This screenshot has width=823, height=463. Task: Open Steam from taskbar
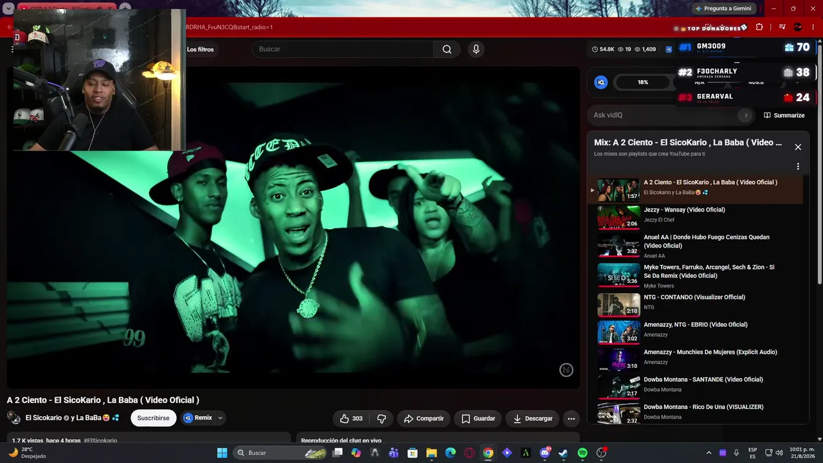click(x=563, y=453)
